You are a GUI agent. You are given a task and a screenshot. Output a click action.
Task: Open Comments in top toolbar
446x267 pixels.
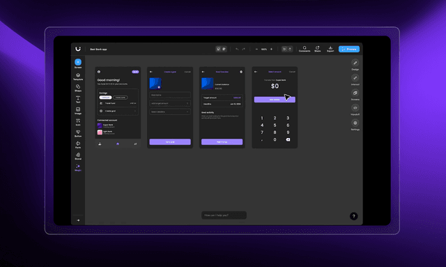coord(305,49)
